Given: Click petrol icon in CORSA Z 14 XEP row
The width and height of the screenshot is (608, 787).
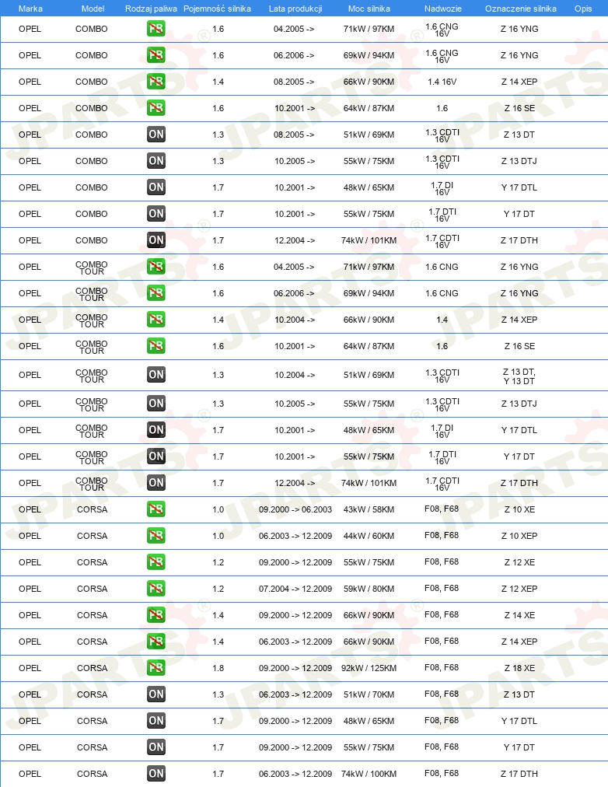Looking at the screenshot, I should [x=156, y=642].
